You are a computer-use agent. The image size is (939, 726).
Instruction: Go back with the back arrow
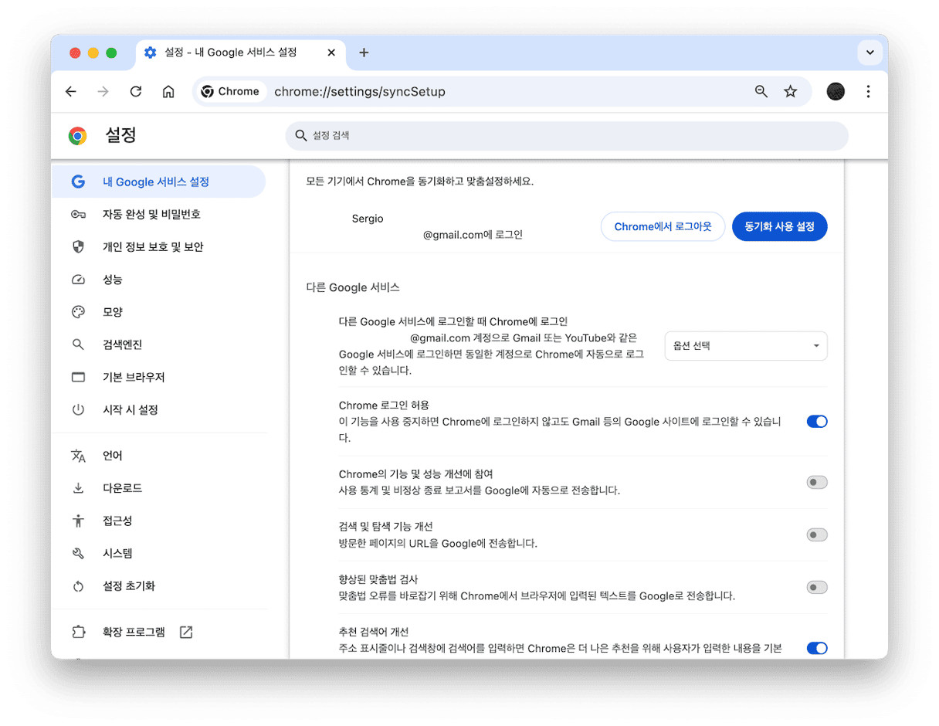coord(71,92)
